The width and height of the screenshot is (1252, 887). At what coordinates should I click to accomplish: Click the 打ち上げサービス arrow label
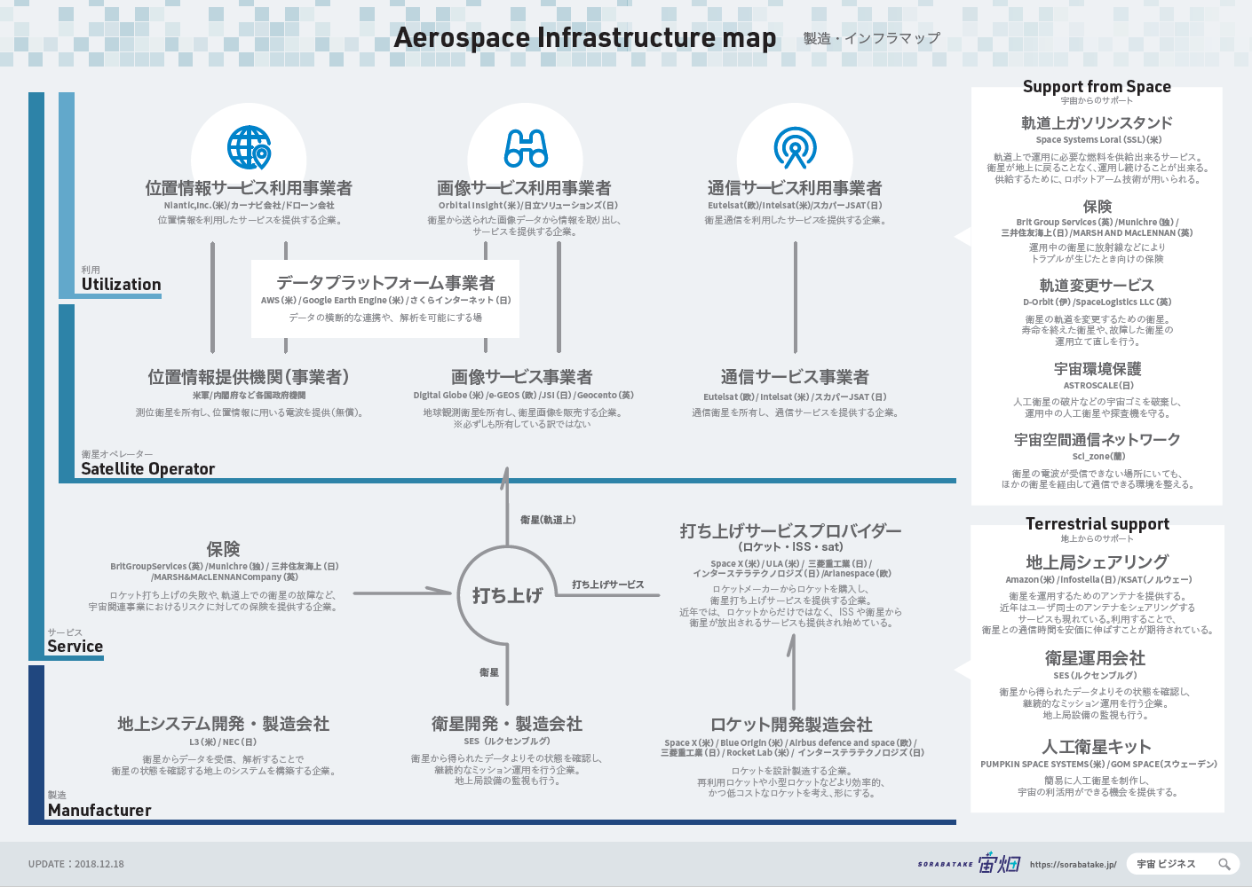(608, 585)
